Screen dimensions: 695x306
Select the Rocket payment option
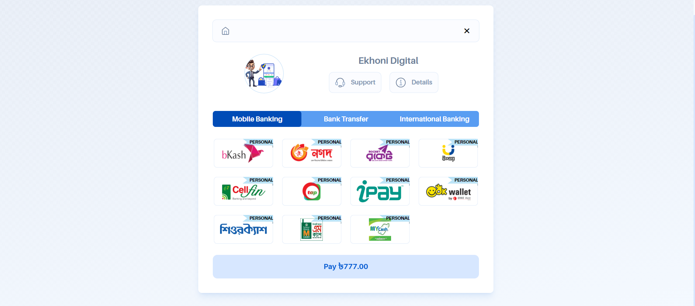pyautogui.click(x=380, y=153)
